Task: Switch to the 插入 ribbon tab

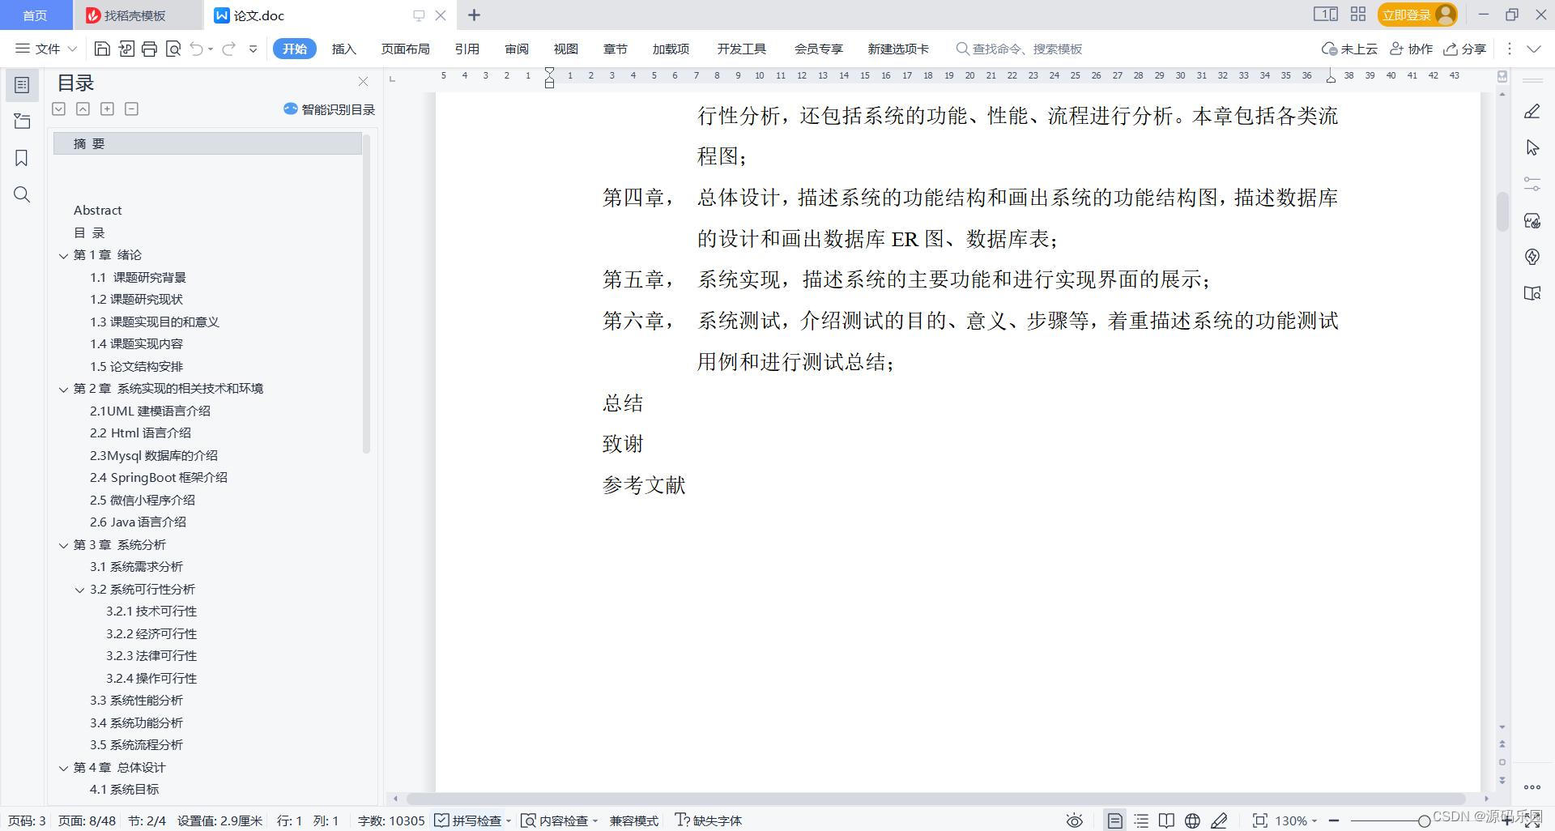Action: [x=343, y=49]
